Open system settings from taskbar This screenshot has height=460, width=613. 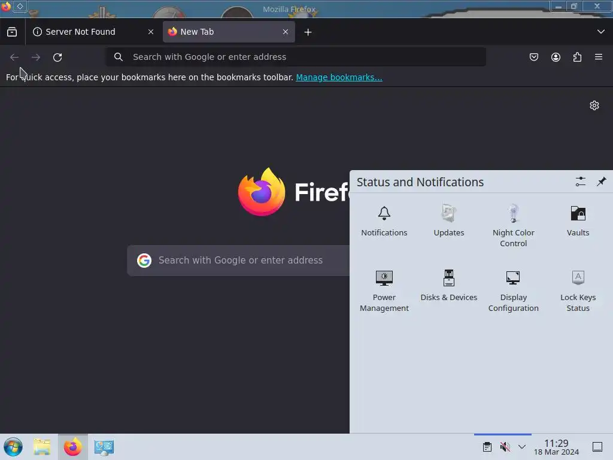[104, 447]
